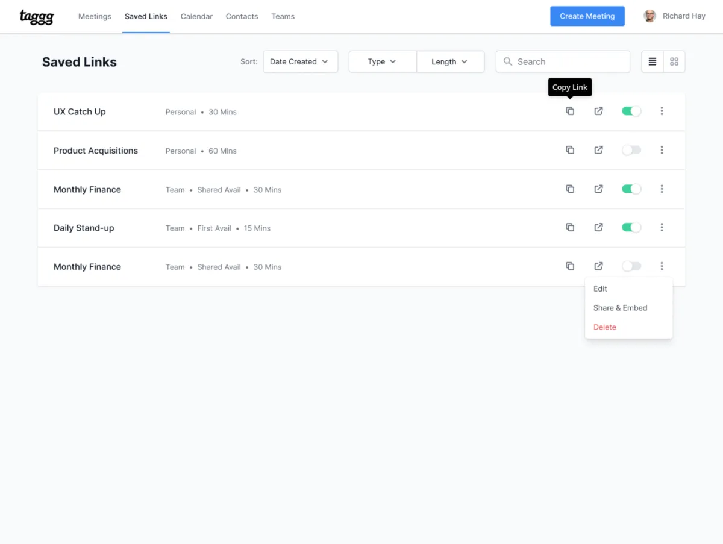Viewport: 723px width, 544px height.
Task: Go to the Calendar tab
Action: 196,16
